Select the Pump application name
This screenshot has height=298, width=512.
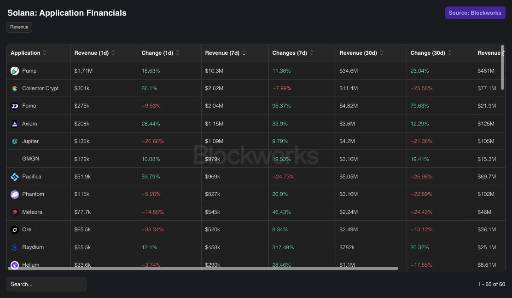[29, 71]
